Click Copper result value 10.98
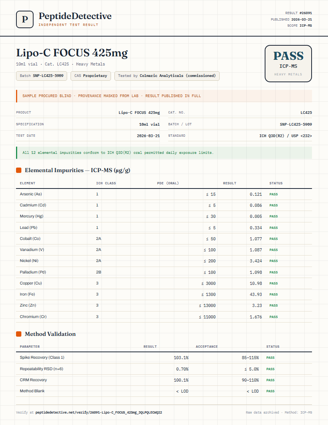328x425 pixels. click(x=256, y=283)
